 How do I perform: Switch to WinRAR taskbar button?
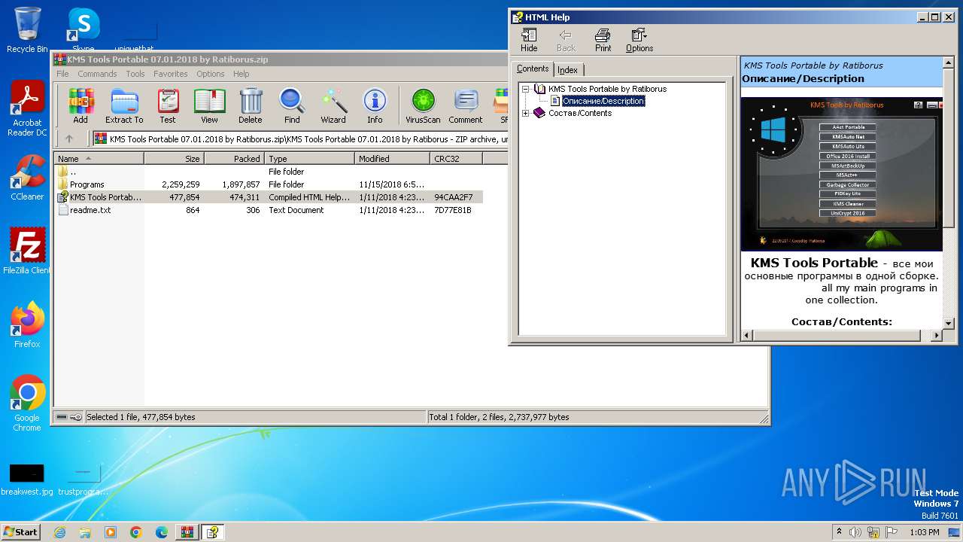(187, 532)
